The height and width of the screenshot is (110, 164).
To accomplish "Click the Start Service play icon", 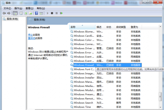I will [48, 13].
